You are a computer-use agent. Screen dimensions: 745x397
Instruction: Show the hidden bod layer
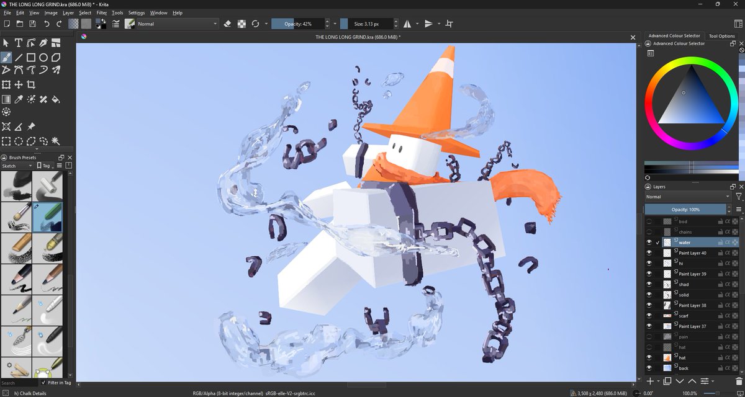[x=649, y=221]
